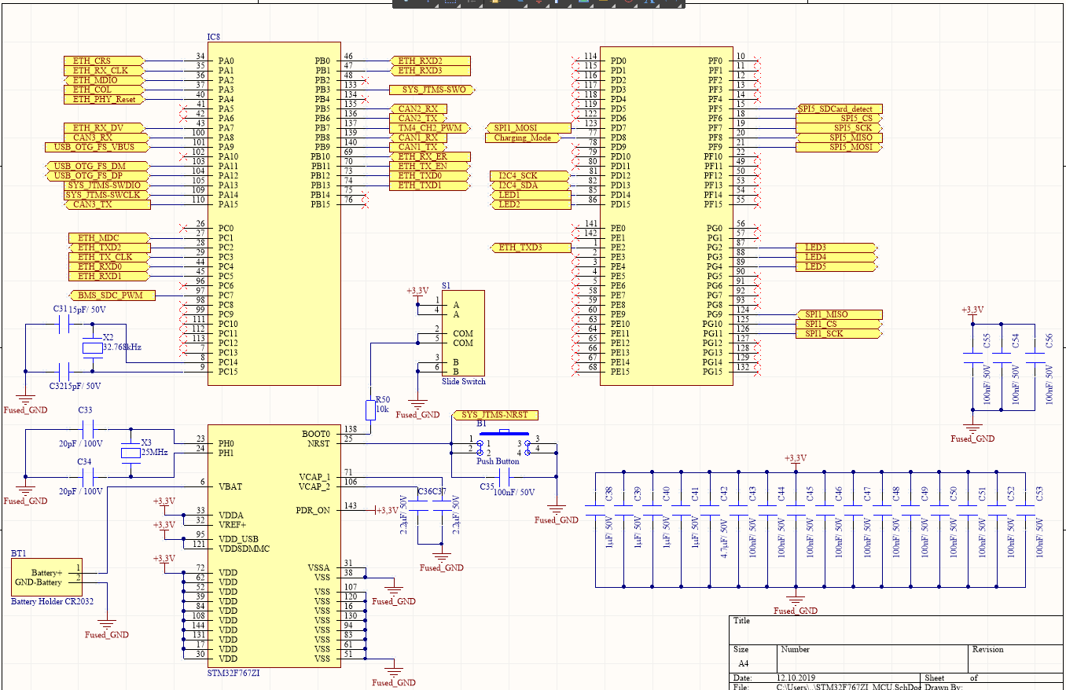Viewport: 1066px width, 690px height.
Task: Select the ETH_PHY_Reset port
Action: pos(104,99)
